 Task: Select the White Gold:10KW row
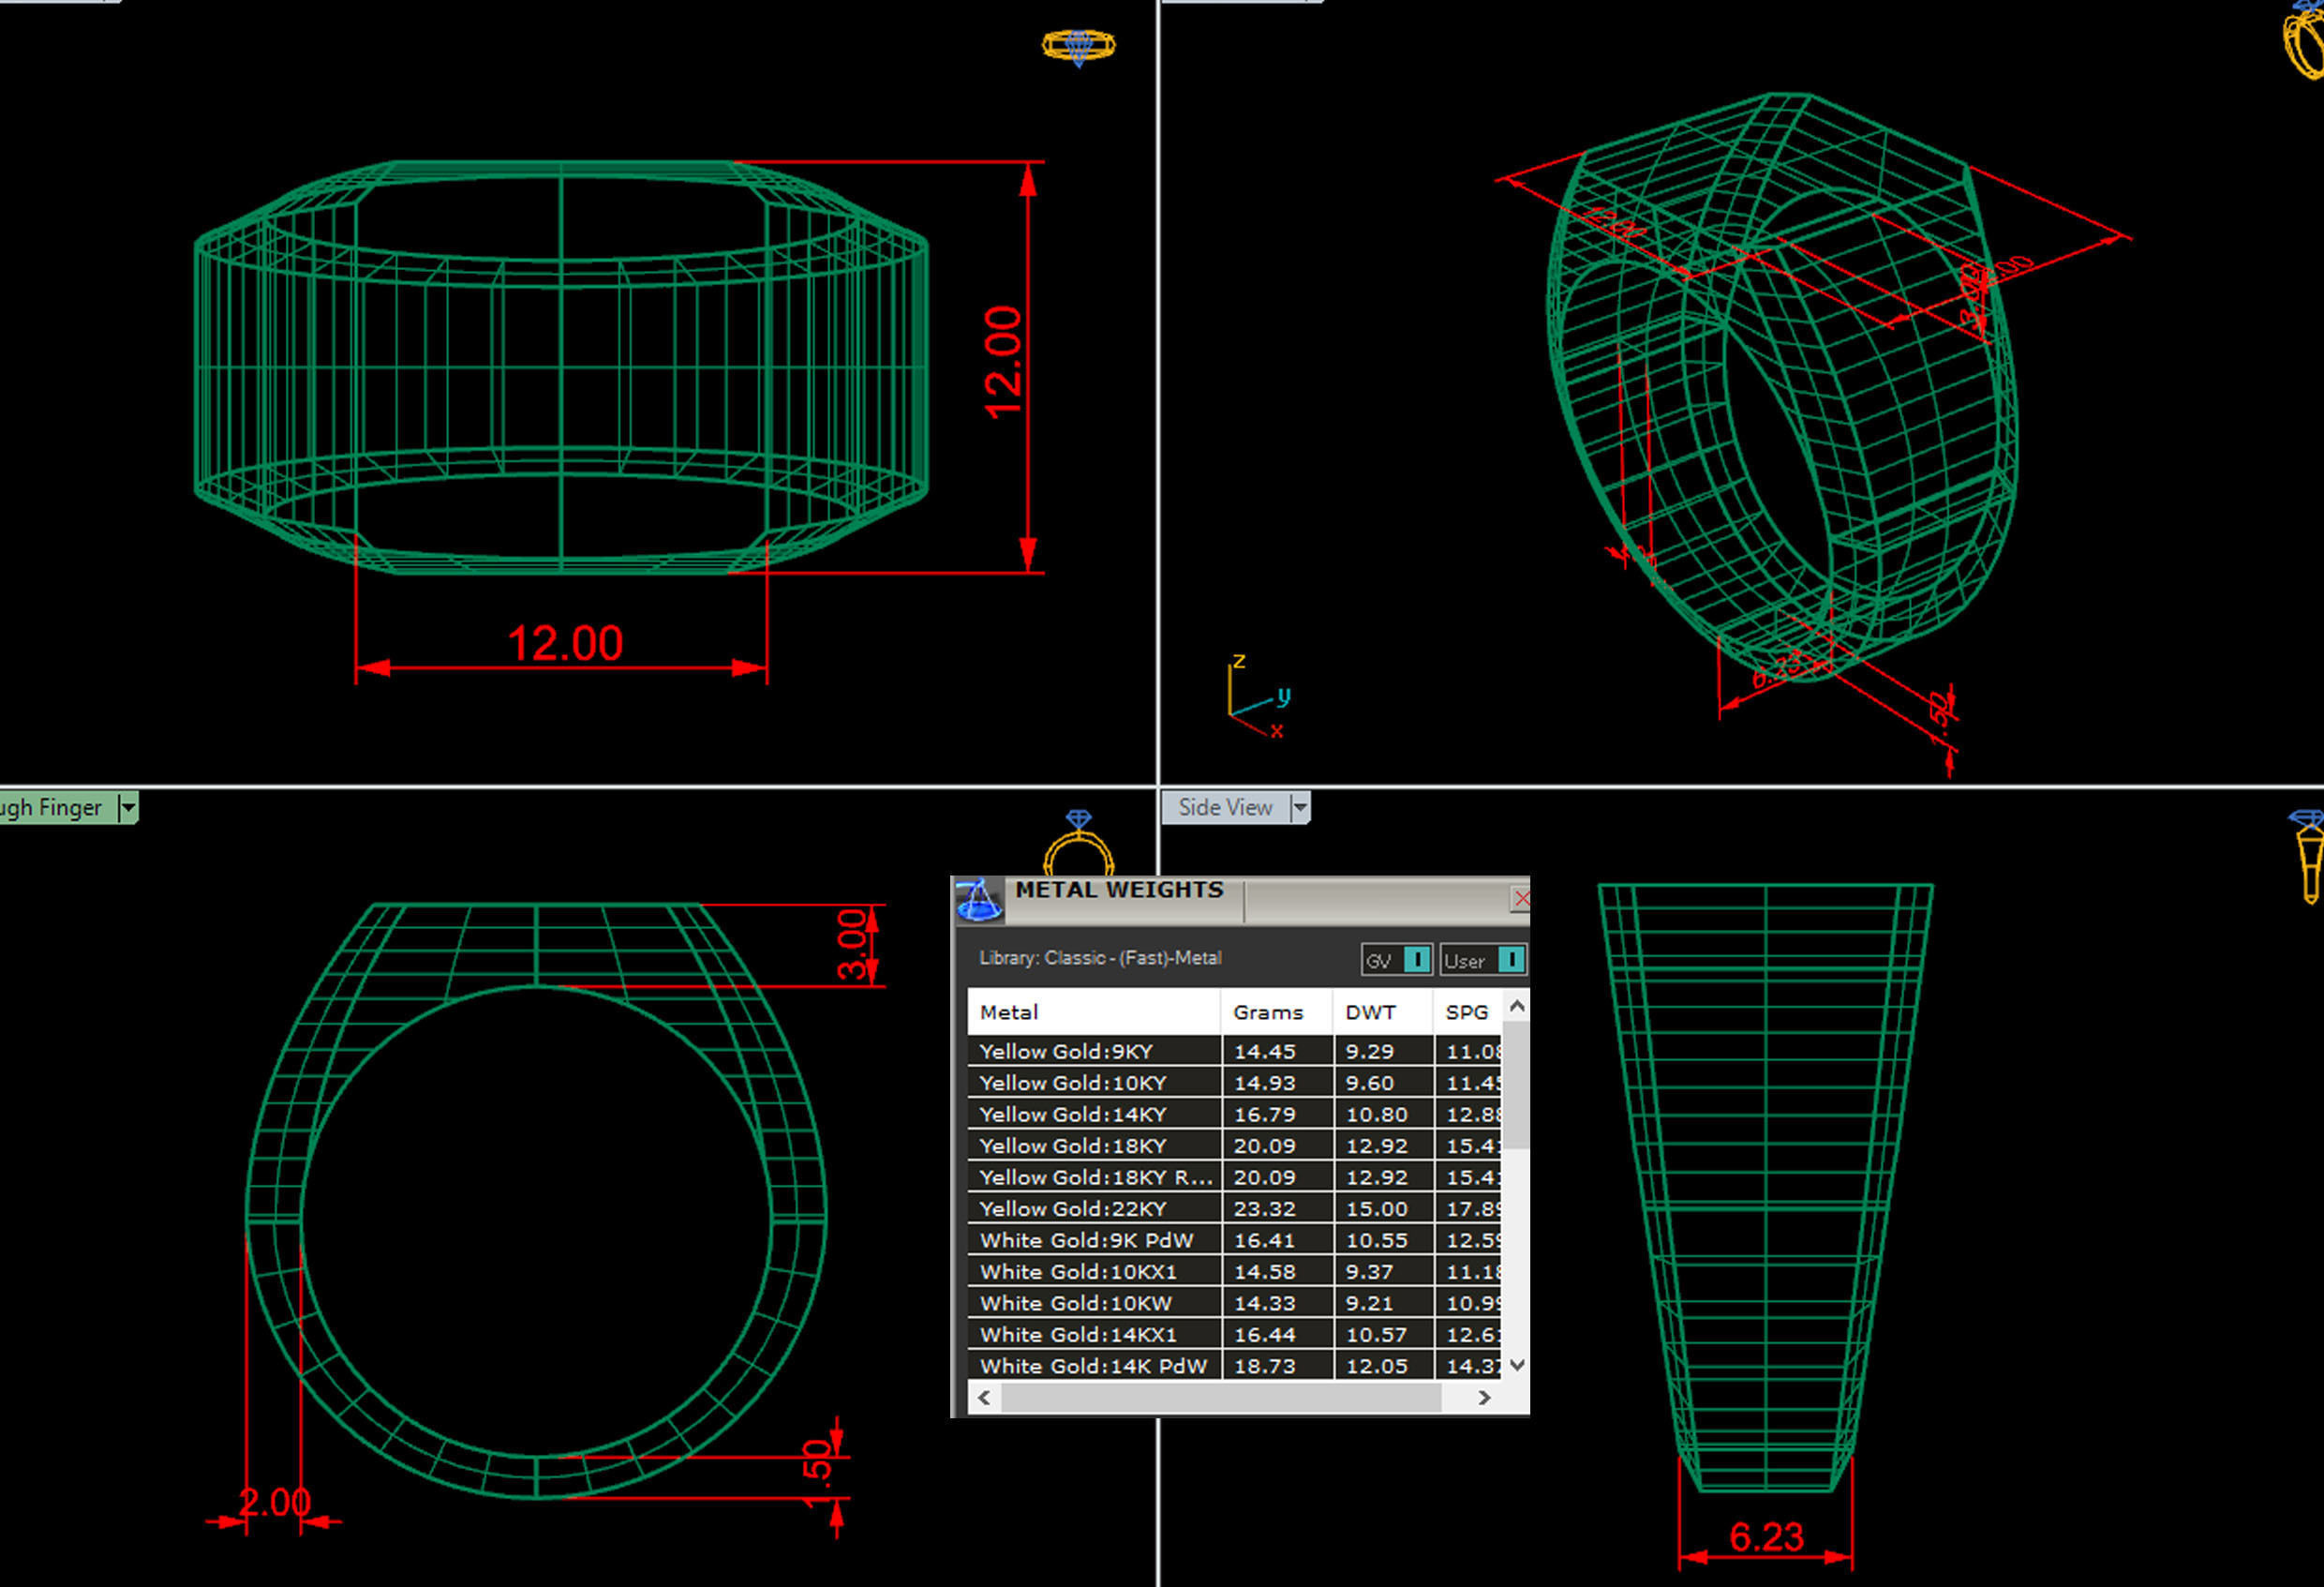click(x=1235, y=1303)
